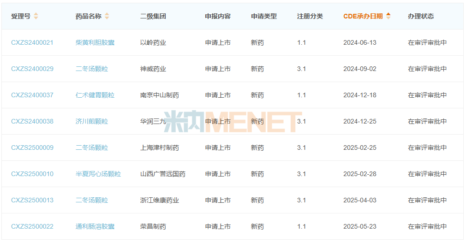Select the 以岭药业 cell
The height and width of the screenshot is (242, 466).
click(x=153, y=42)
